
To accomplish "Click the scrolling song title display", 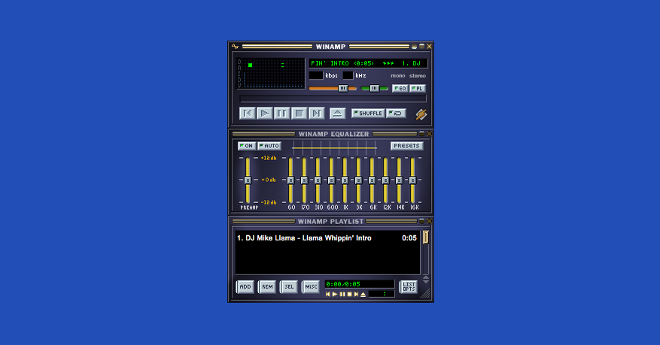I will (x=368, y=63).
